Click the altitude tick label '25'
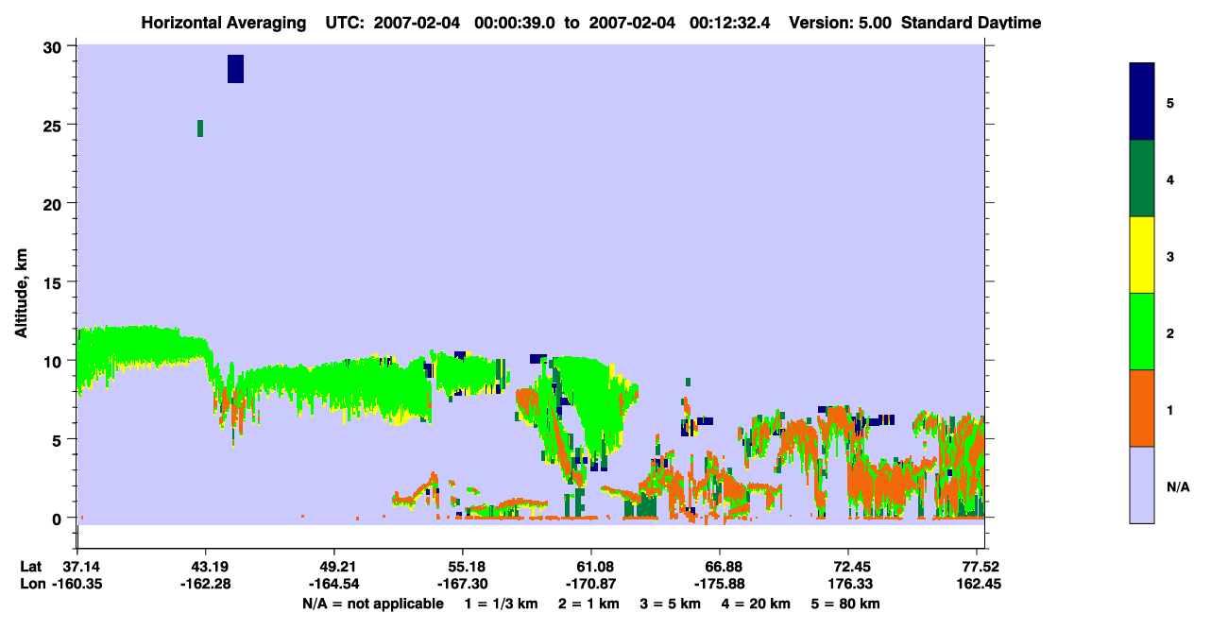Image resolution: width=1228 pixels, height=630 pixels. click(x=53, y=125)
